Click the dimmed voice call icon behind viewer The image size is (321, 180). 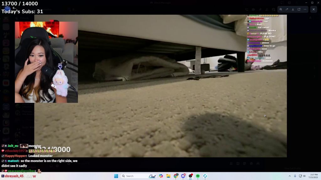(247, 9)
